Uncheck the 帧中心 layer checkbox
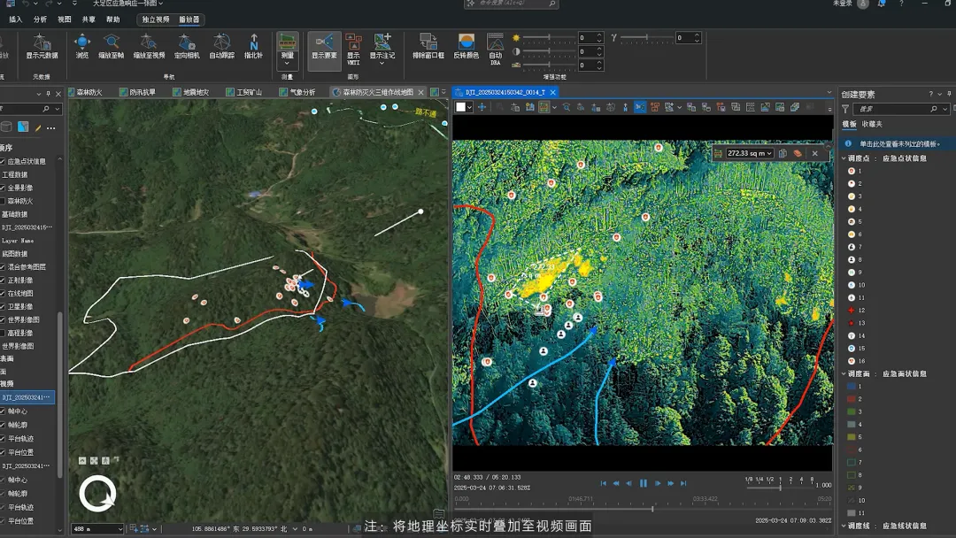Viewport: 956px width, 538px height. (4, 411)
